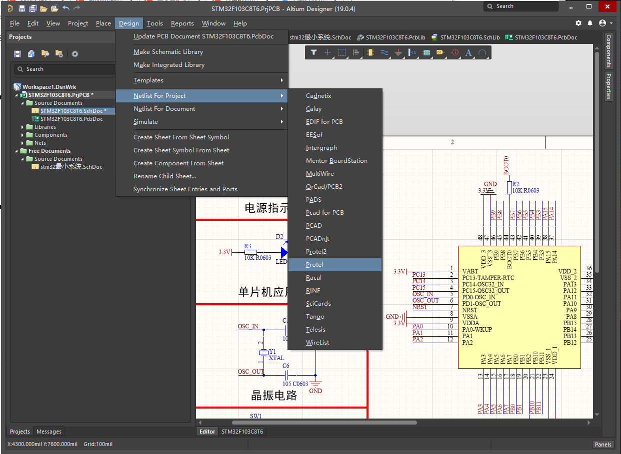Click the Altium logo icon

click(x=10, y=8)
